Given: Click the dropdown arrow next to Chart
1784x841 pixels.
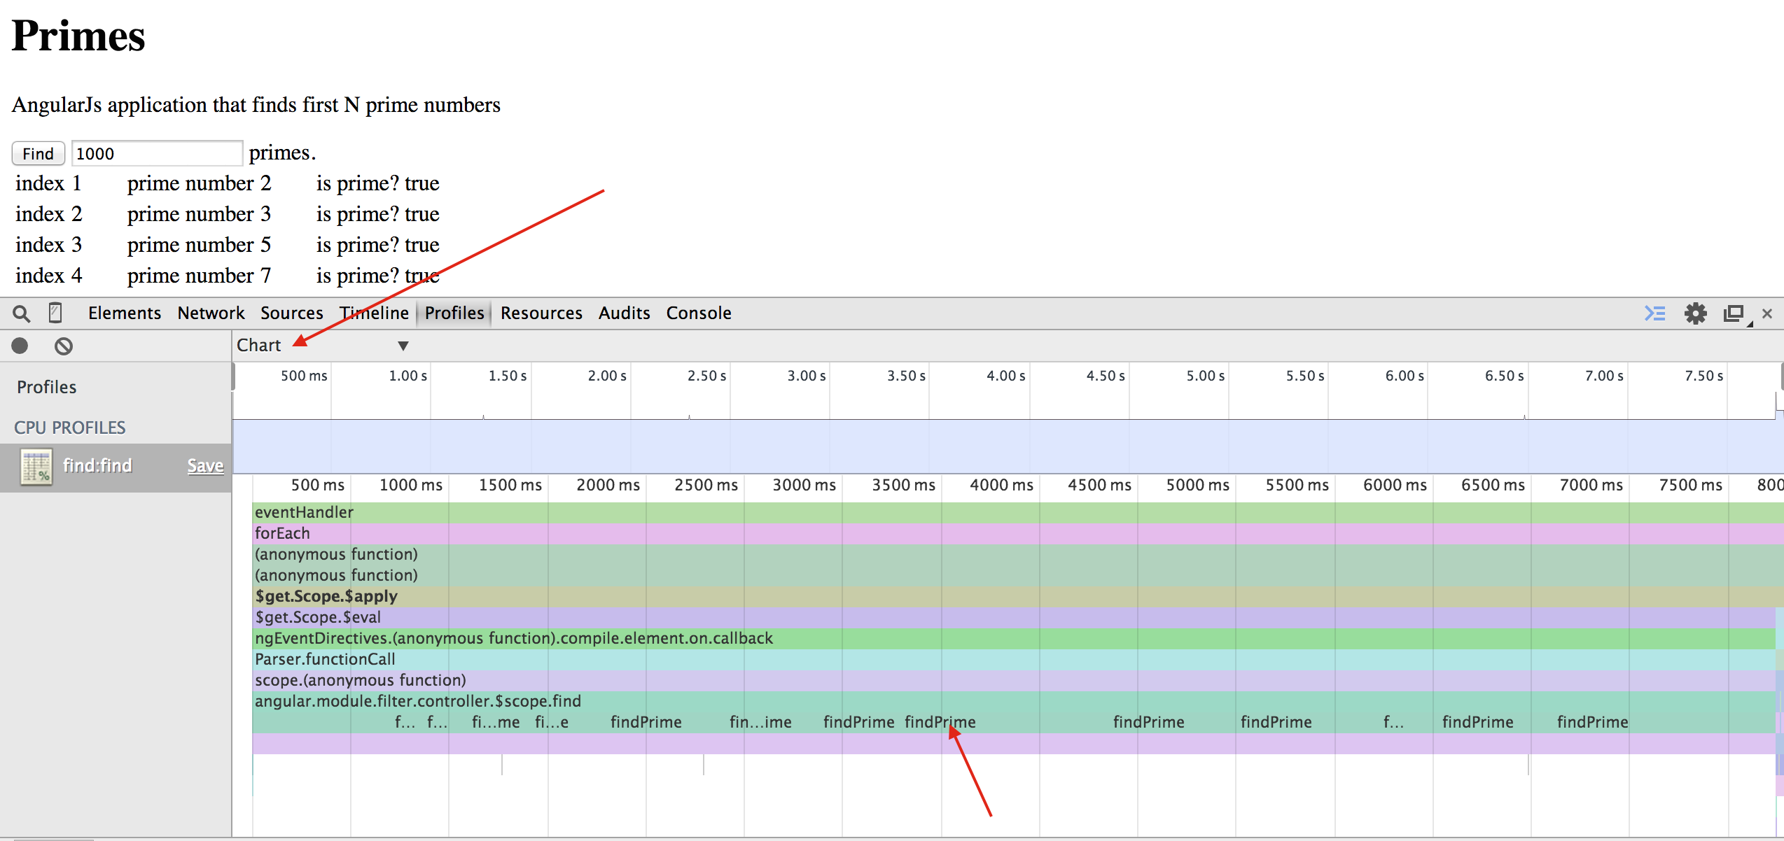Looking at the screenshot, I should coord(403,346).
